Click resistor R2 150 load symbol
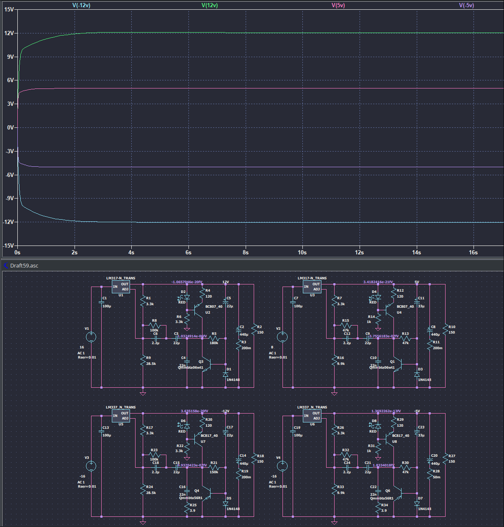The width and height of the screenshot is (504, 527). coord(254,329)
